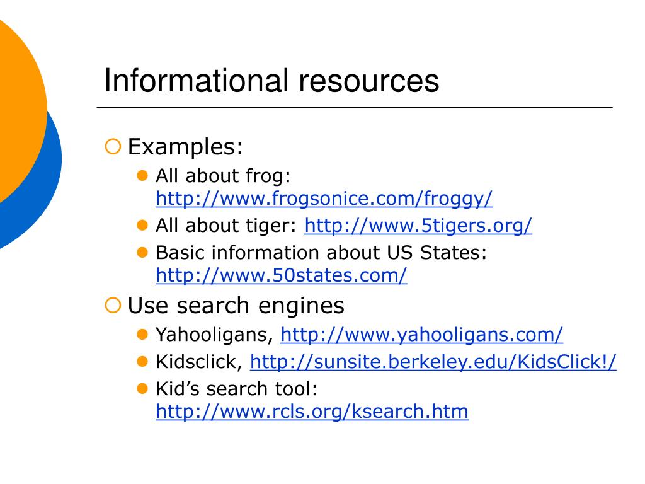Click the orange bullet beside Yahooligans
This screenshot has height=484, width=645.
pyautogui.click(x=142, y=334)
